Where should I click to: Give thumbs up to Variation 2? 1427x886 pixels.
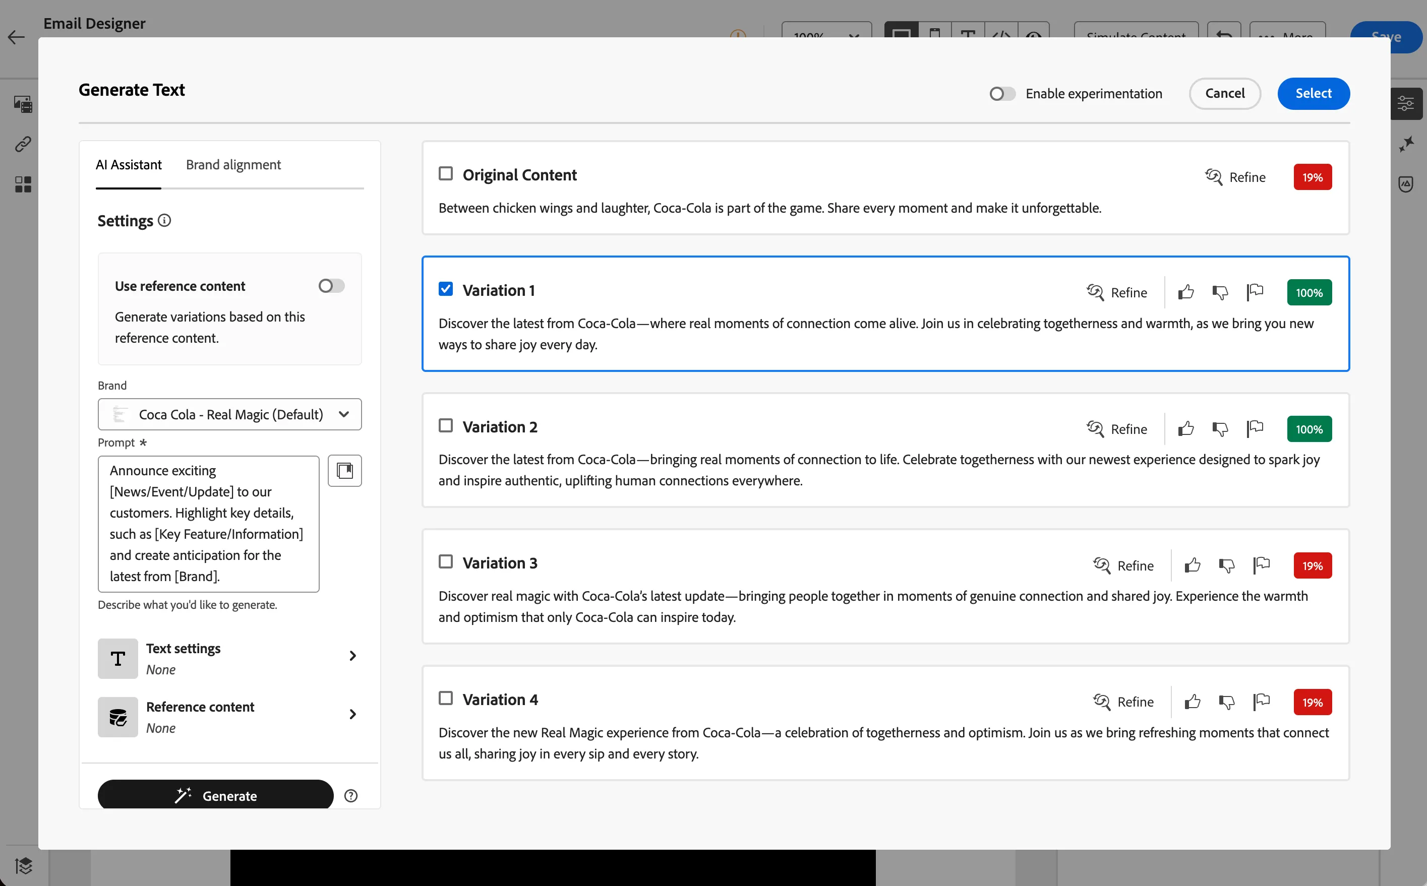tap(1185, 428)
